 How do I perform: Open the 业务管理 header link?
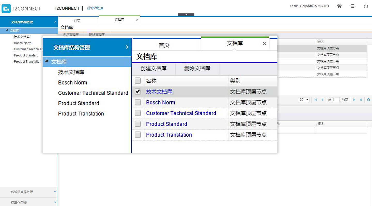(x=95, y=8)
